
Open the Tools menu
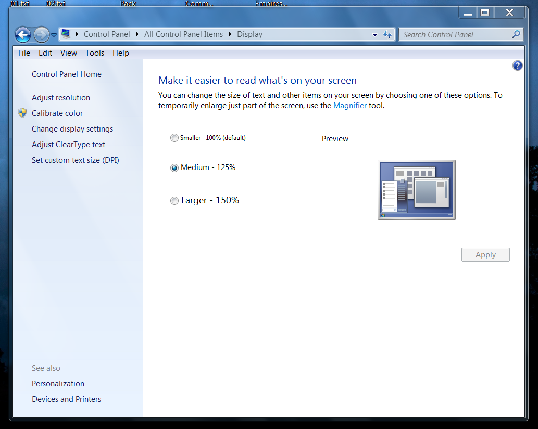click(95, 53)
